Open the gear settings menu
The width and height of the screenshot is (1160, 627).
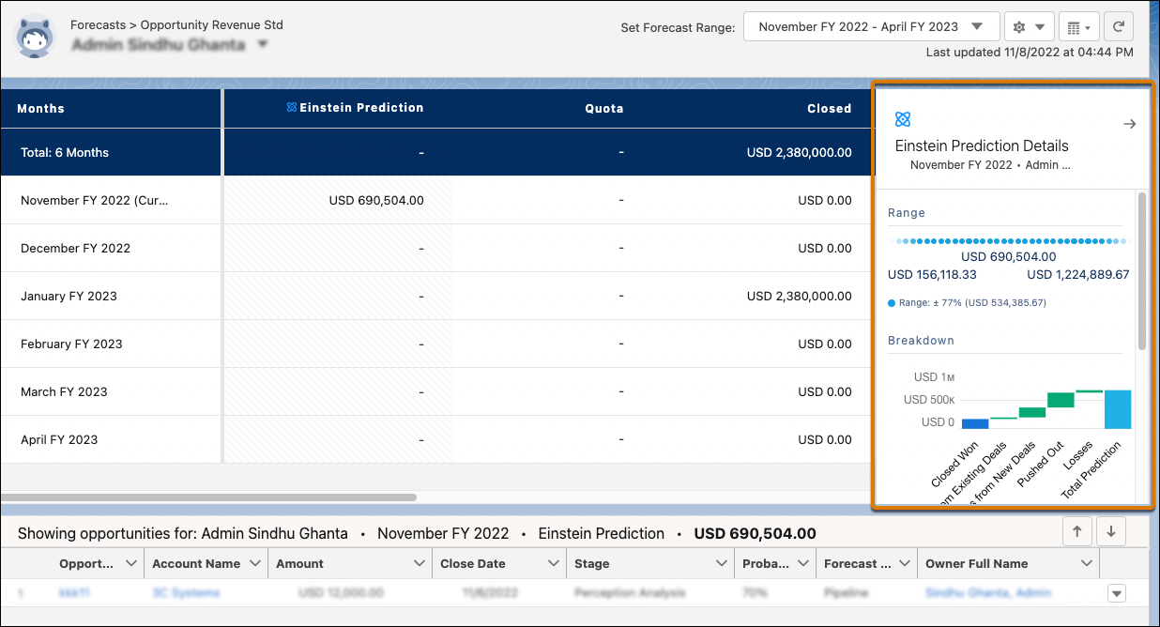(1029, 27)
